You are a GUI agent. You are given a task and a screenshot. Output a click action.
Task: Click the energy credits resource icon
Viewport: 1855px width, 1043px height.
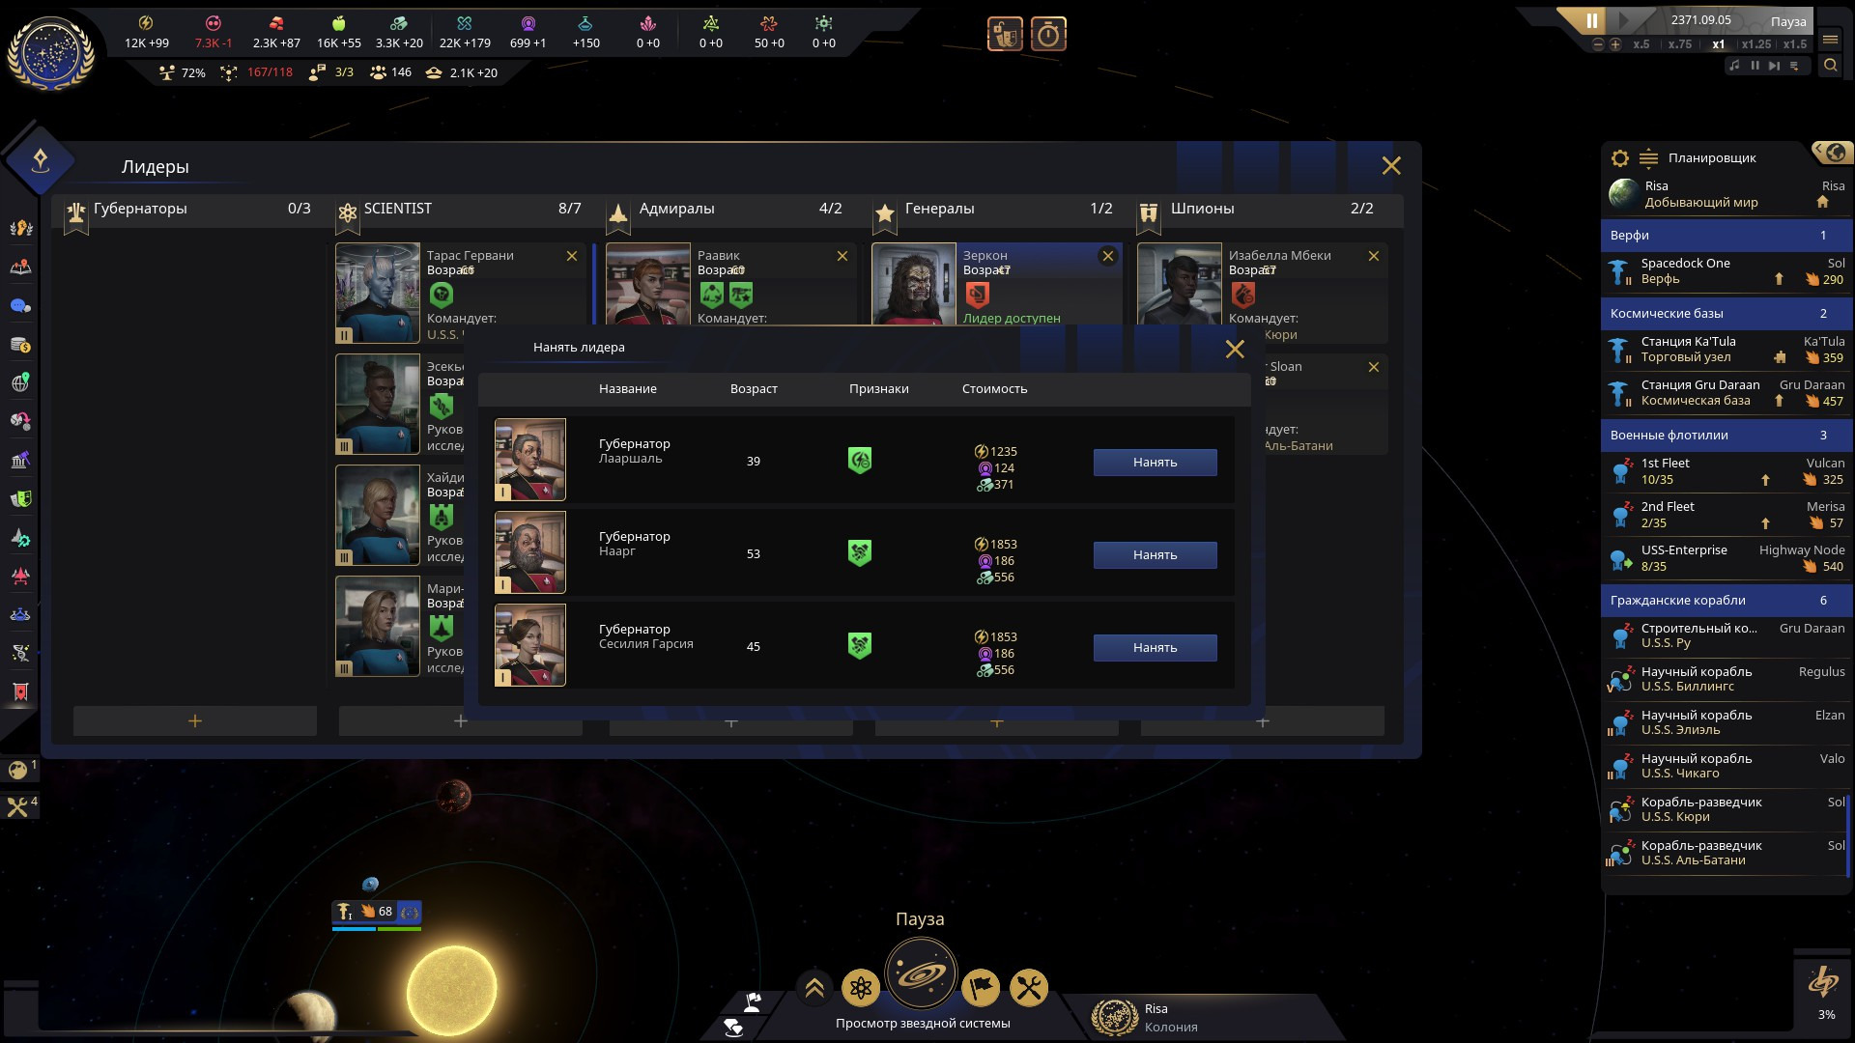point(146,23)
